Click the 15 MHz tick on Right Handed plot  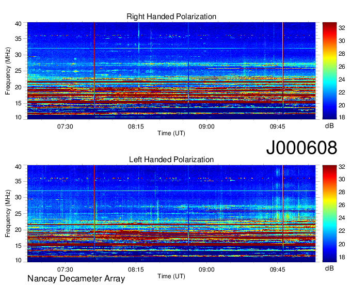[18, 103]
